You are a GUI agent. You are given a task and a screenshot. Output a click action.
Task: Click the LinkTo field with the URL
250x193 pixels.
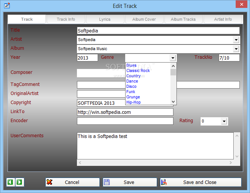pyautogui.click(x=125, y=112)
